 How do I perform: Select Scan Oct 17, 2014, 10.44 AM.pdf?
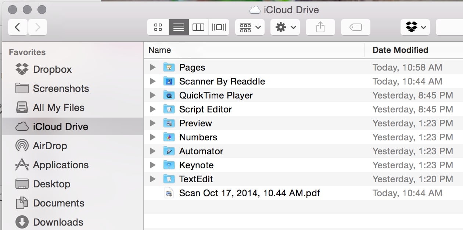pos(250,193)
